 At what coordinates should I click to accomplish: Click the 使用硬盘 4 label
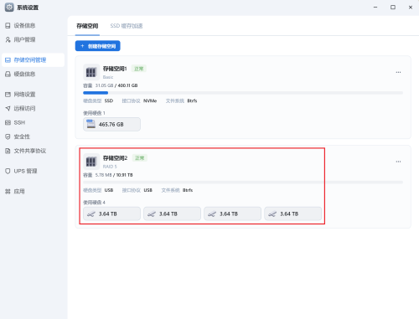tap(94, 203)
